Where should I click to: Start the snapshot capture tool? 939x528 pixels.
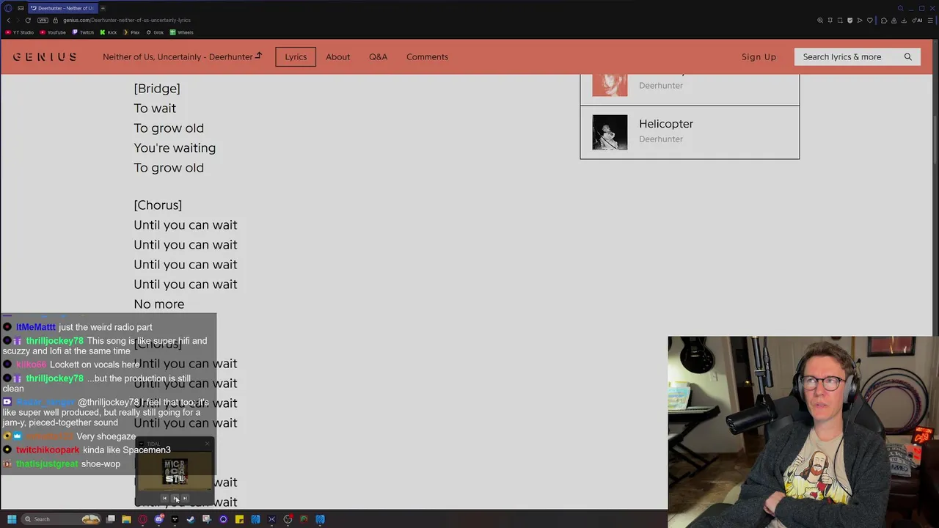tap(840, 21)
